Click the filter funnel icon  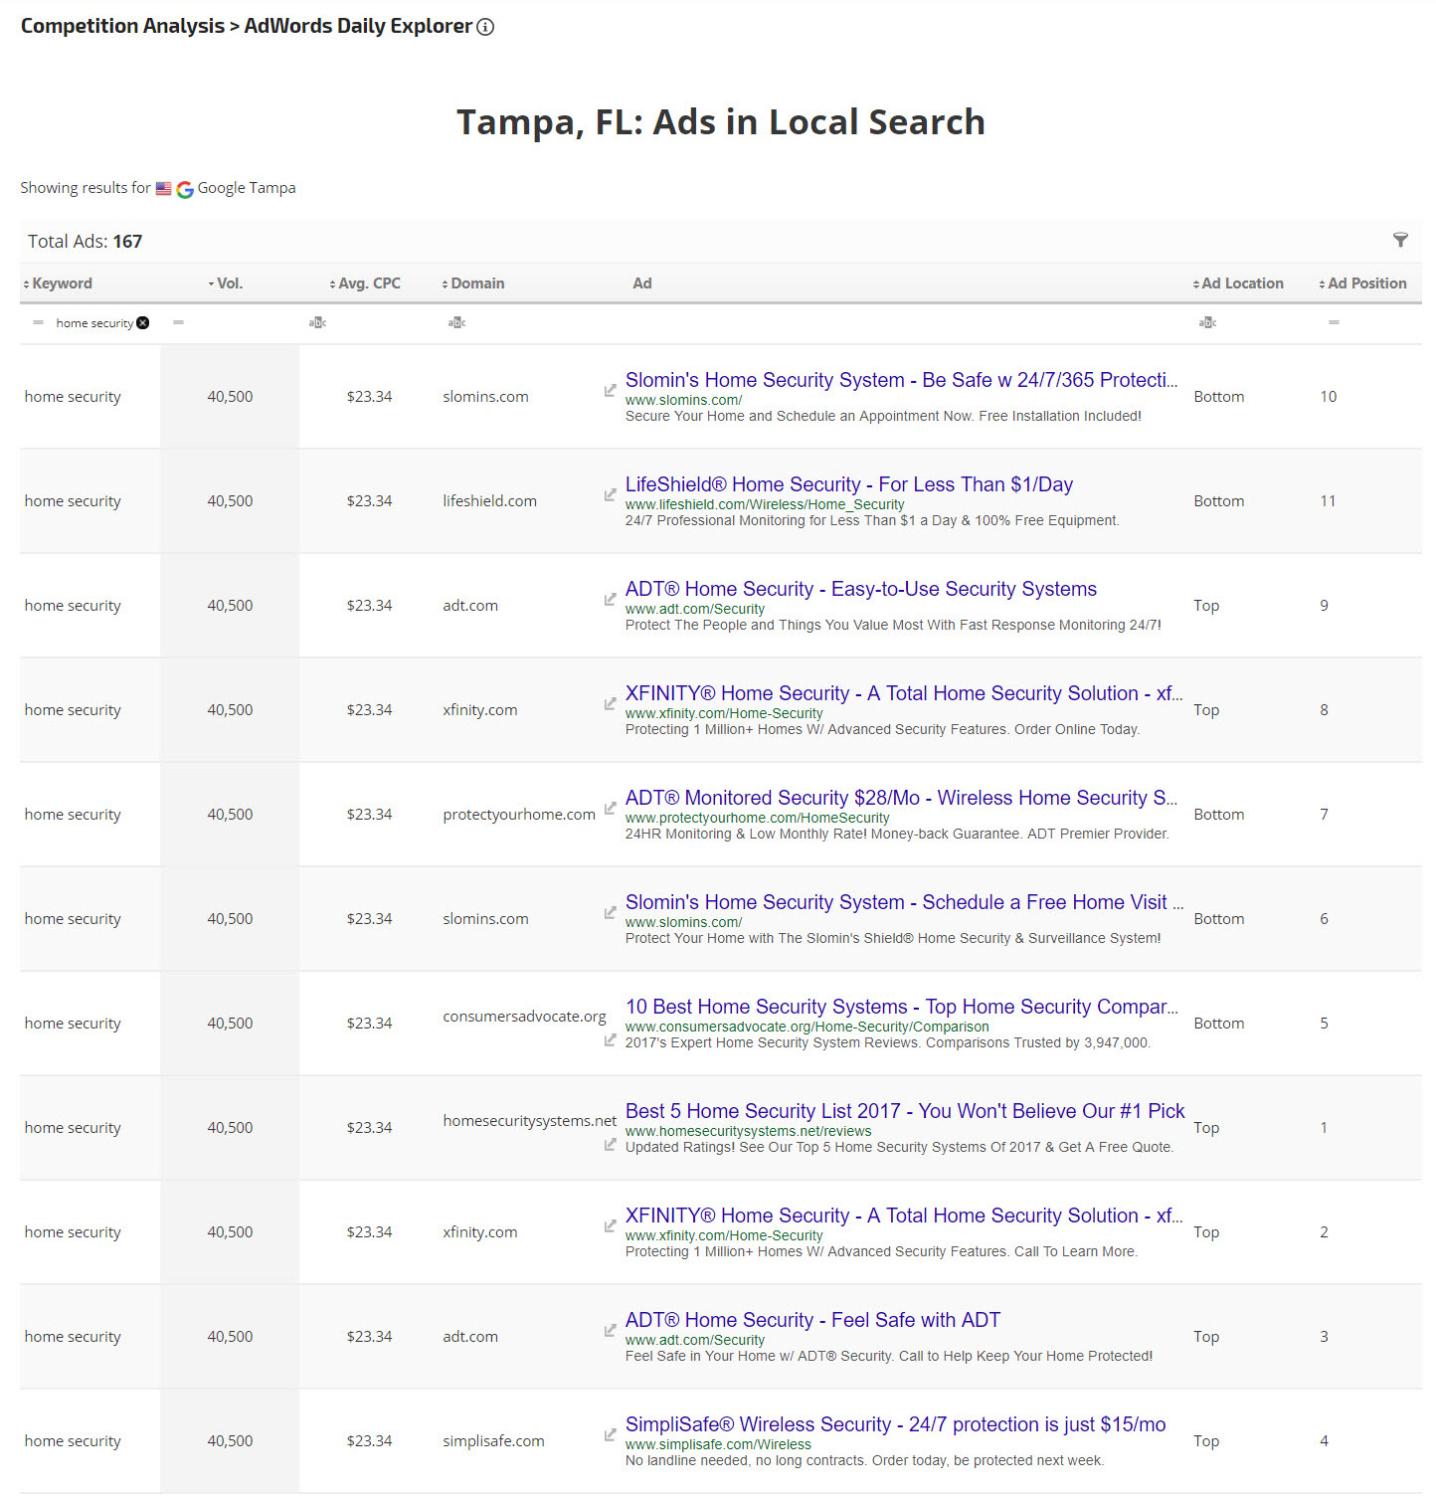point(1400,240)
